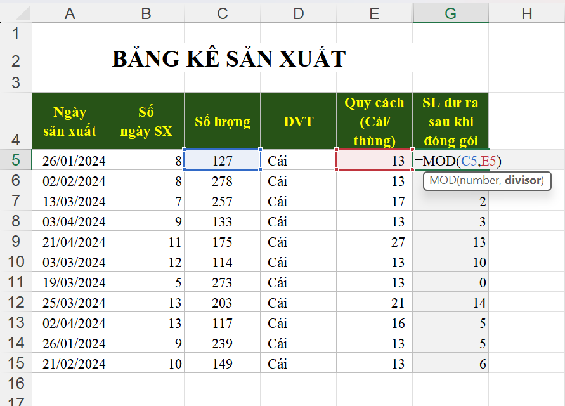Click the "divisor" argument in the formula tooltip
This screenshot has width=565, height=406.
point(523,180)
